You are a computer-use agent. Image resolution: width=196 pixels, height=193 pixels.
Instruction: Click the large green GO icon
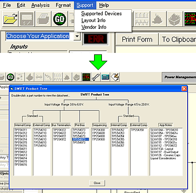coord(60,19)
